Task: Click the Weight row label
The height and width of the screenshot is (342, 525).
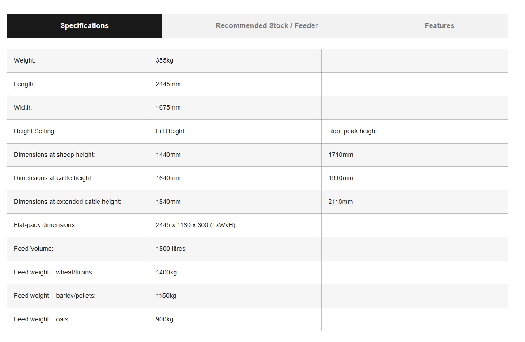Action: coord(25,61)
